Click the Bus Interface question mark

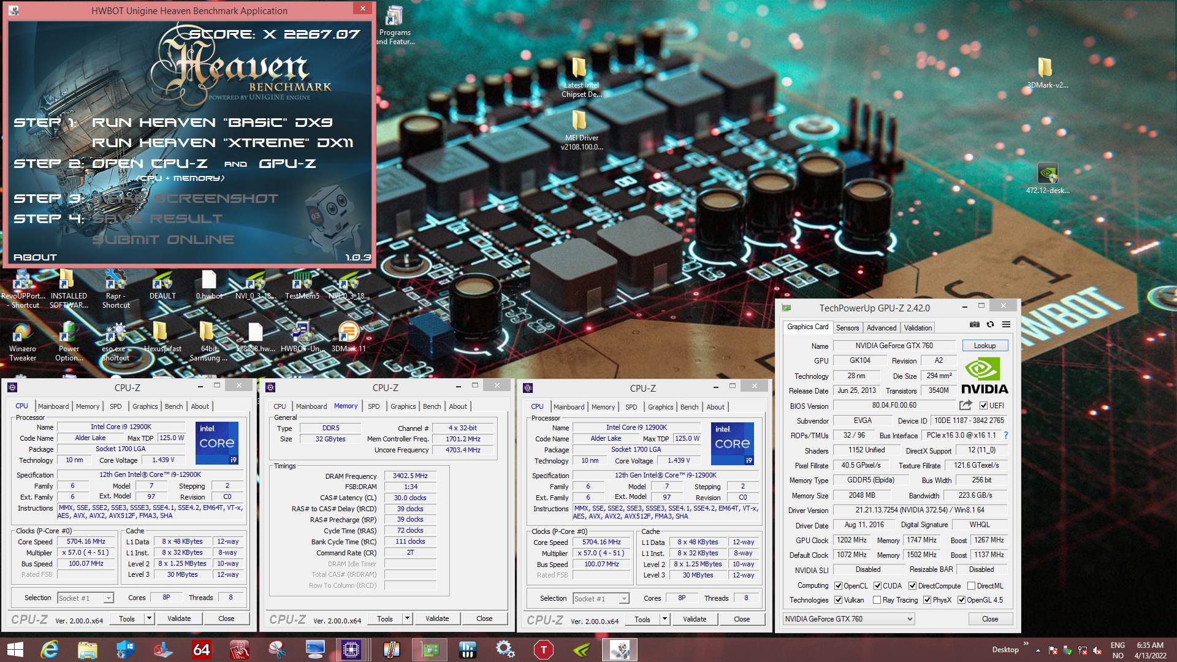pyautogui.click(x=1006, y=435)
